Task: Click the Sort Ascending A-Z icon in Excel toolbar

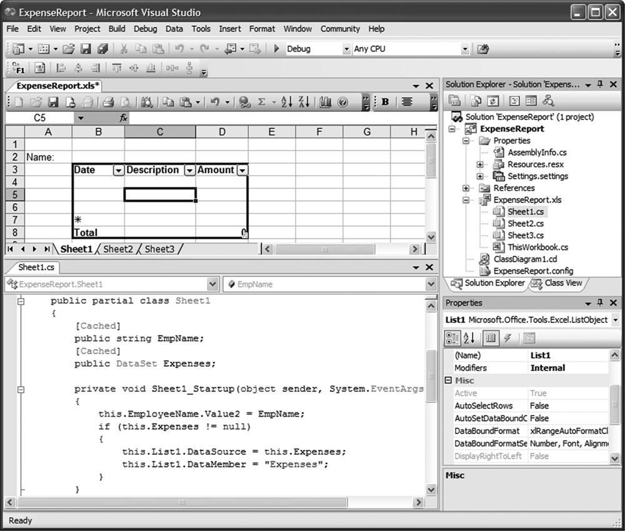Action: (287, 102)
